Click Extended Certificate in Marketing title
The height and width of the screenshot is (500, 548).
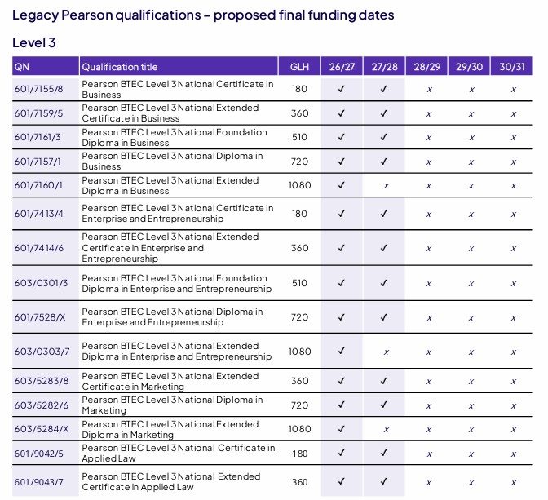[170, 381]
